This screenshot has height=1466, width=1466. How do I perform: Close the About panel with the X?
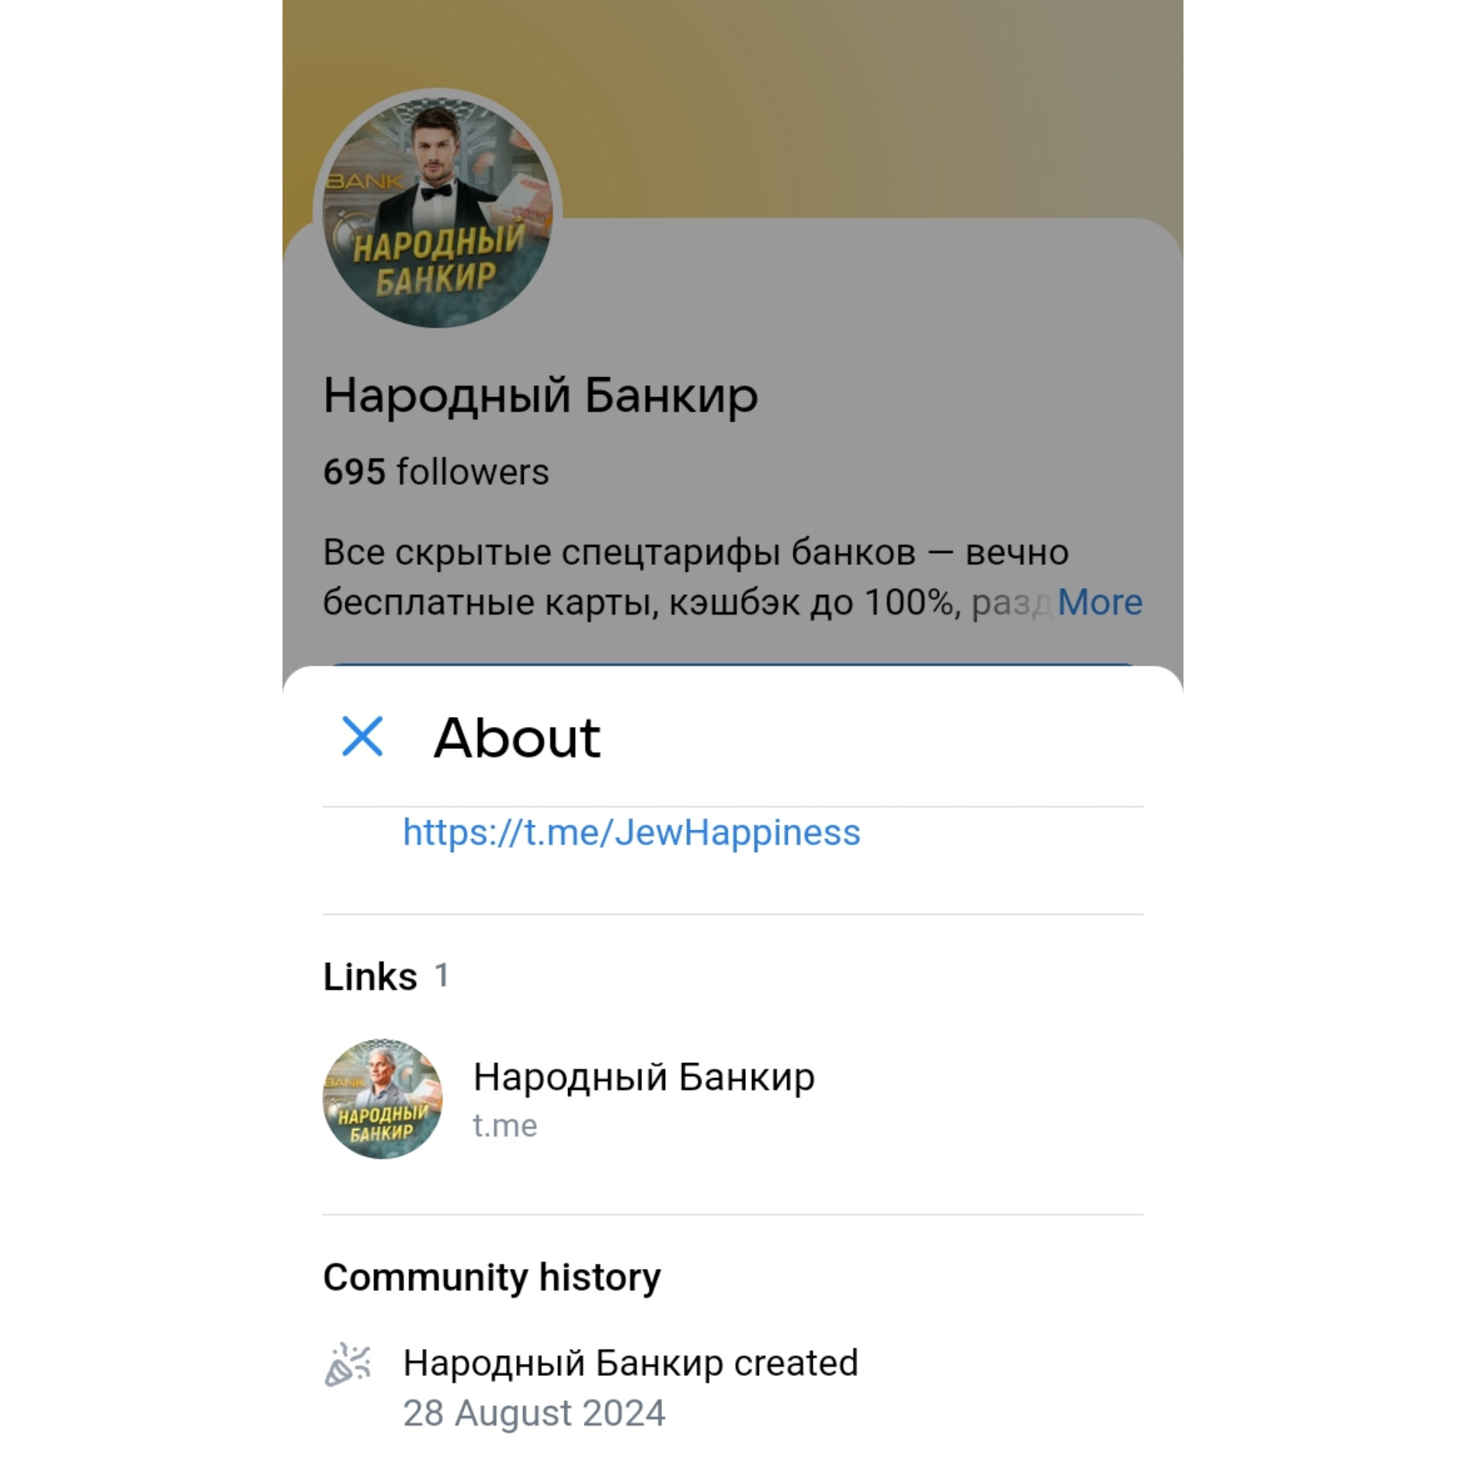pos(362,737)
